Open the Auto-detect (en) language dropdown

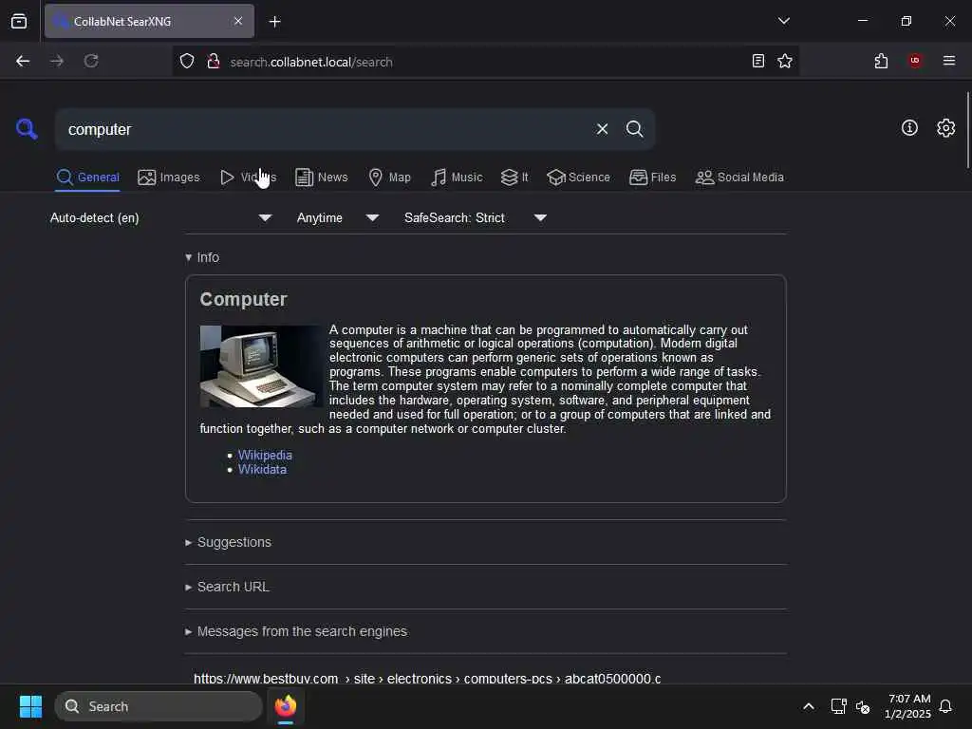pyautogui.click(x=161, y=217)
